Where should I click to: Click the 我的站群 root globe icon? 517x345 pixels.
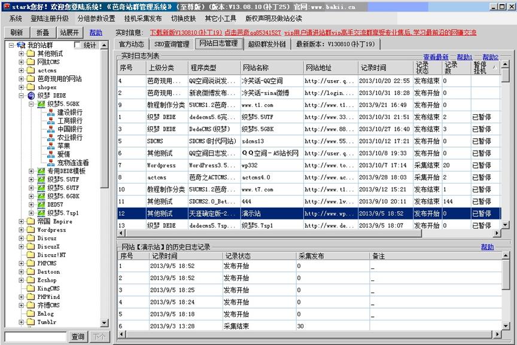pyautogui.click(x=21, y=45)
